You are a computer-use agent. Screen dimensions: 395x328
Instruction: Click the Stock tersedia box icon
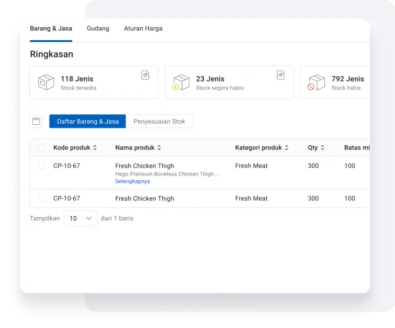(46, 82)
